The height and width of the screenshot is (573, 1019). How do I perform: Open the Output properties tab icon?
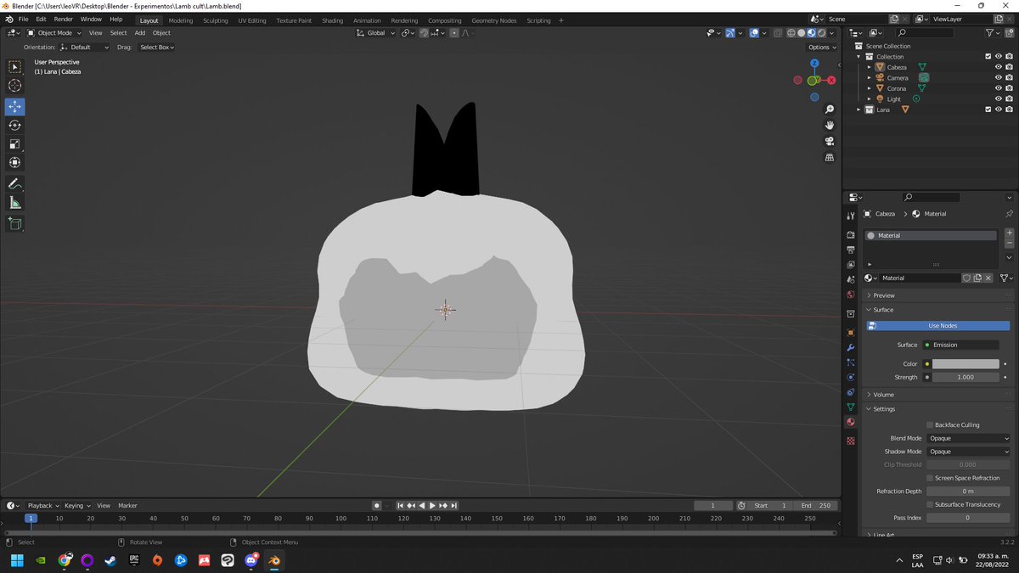851,250
